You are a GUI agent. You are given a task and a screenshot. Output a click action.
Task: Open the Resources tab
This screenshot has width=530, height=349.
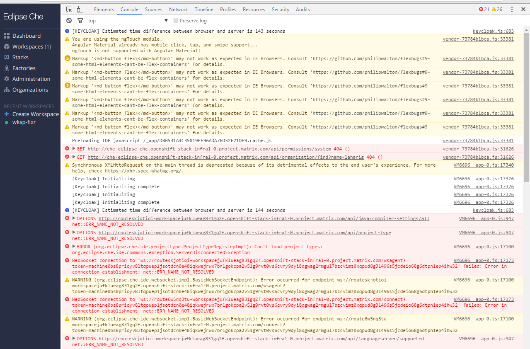pyautogui.click(x=254, y=10)
